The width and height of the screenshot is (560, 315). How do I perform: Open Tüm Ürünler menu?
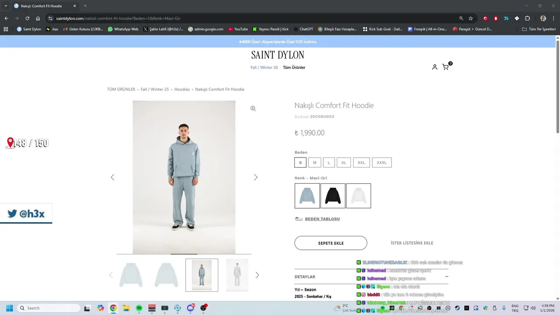click(294, 67)
